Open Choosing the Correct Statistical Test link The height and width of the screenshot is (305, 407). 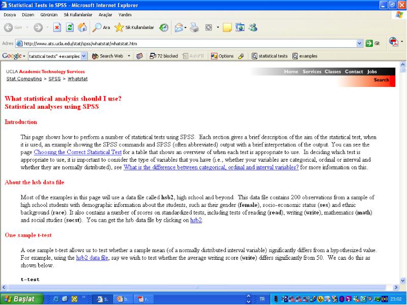[78, 152]
